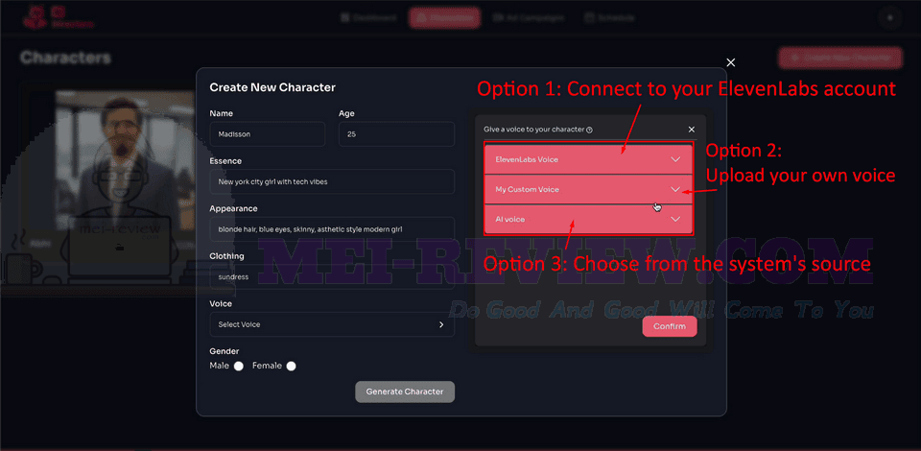Open the Schedule tab in background
Screen dimensions: 921x451
[610, 17]
